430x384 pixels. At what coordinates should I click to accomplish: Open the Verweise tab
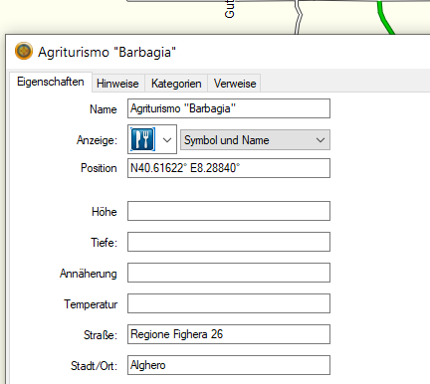[x=235, y=84]
